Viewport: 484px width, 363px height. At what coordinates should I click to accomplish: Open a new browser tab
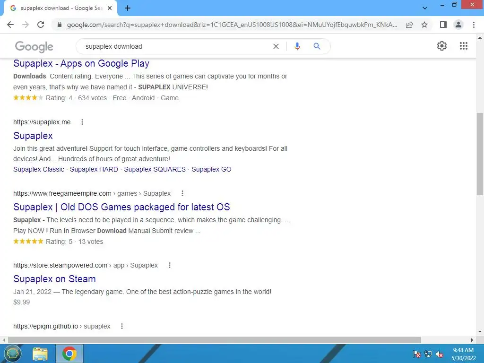[128, 9]
